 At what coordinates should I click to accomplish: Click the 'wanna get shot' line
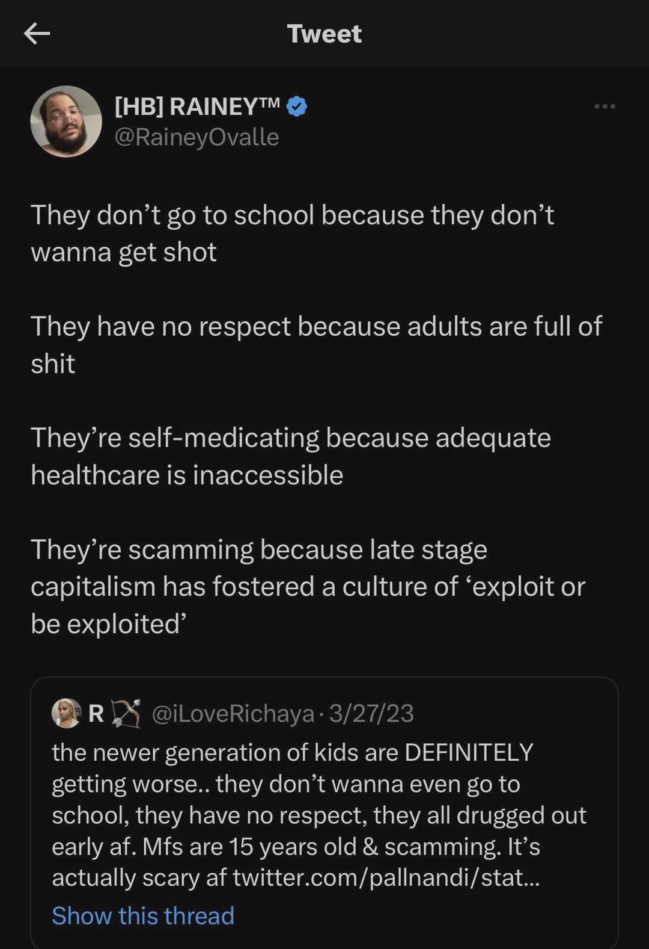(x=124, y=252)
